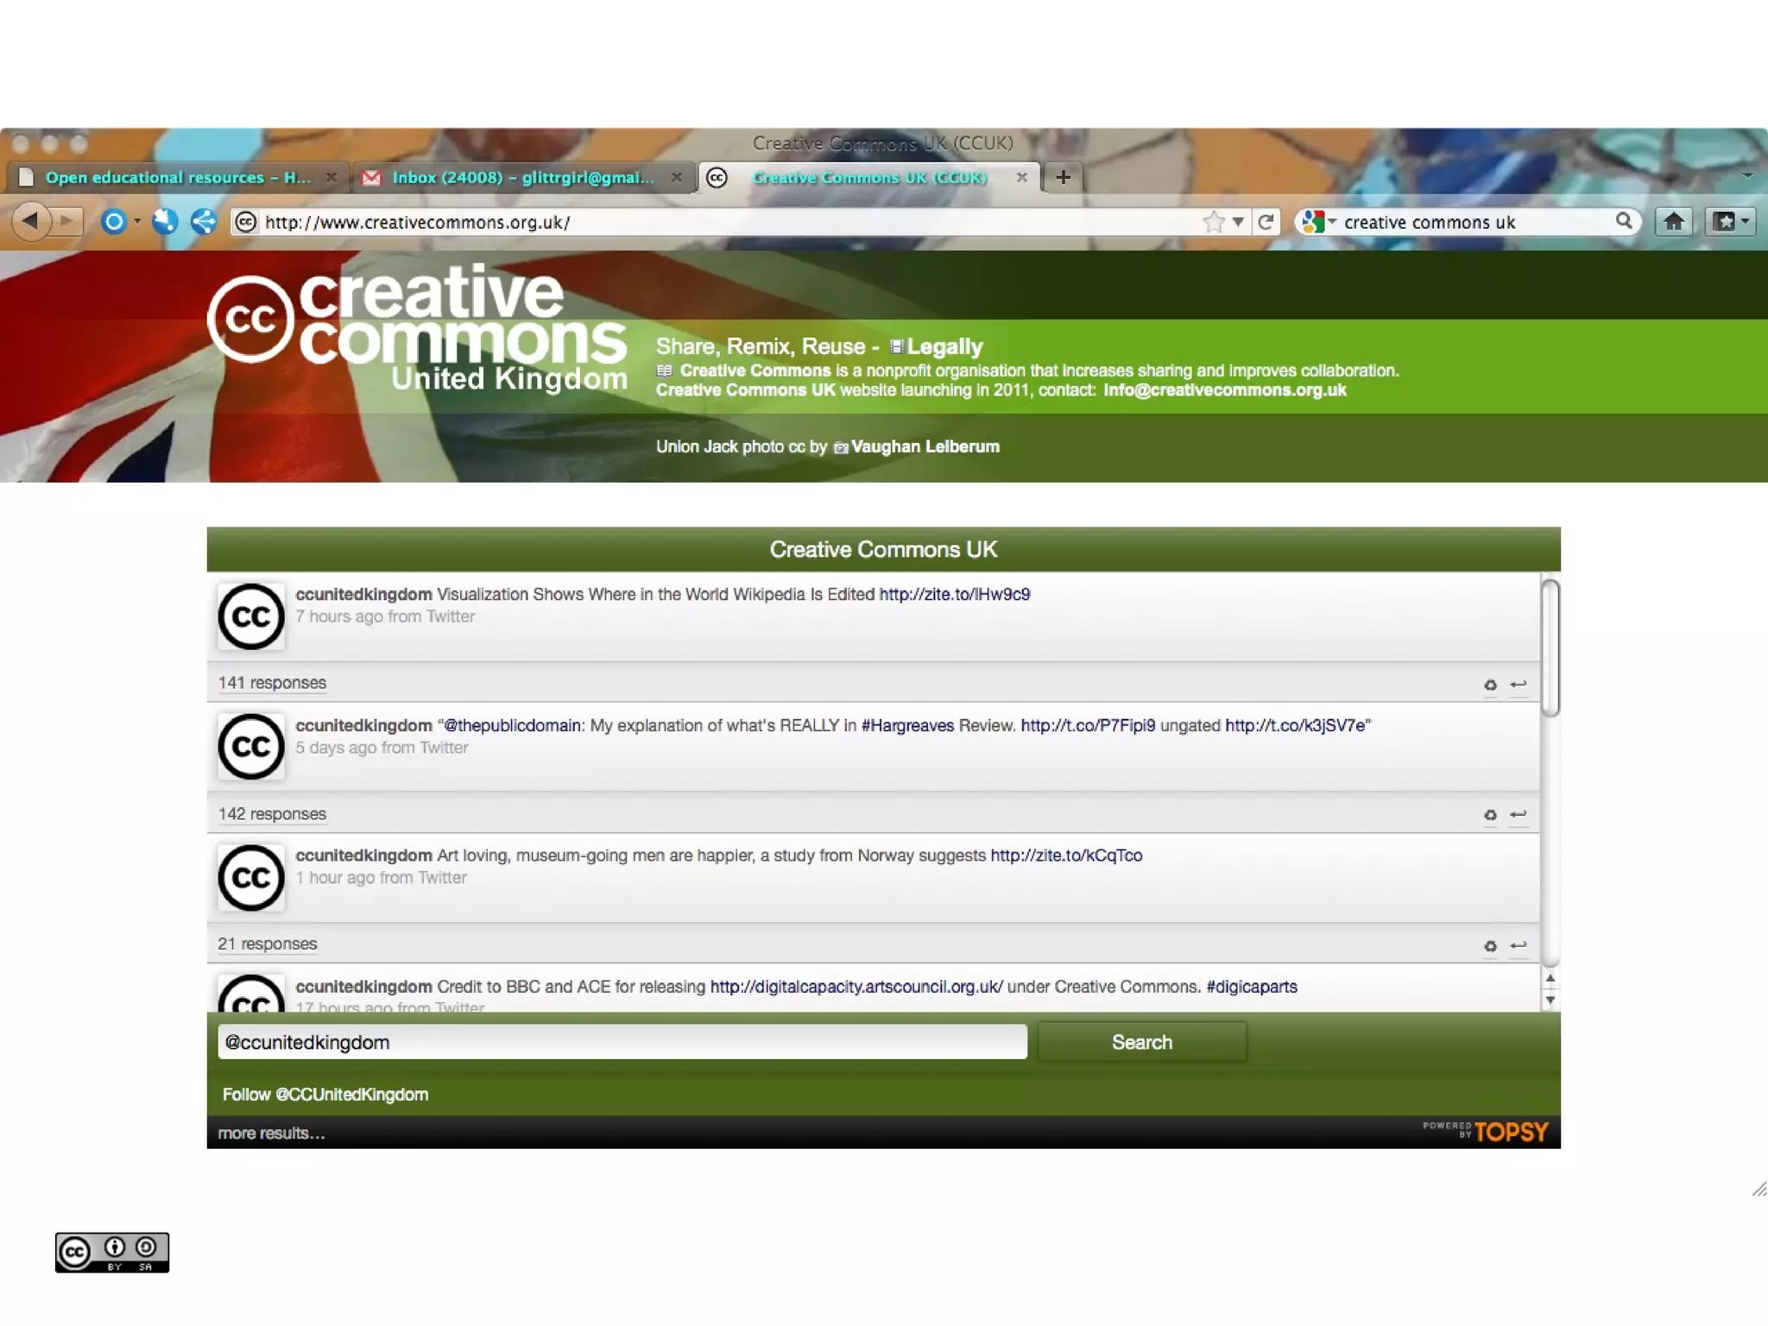
Task: Switch to the Inbox Gmail tab
Action: (522, 177)
